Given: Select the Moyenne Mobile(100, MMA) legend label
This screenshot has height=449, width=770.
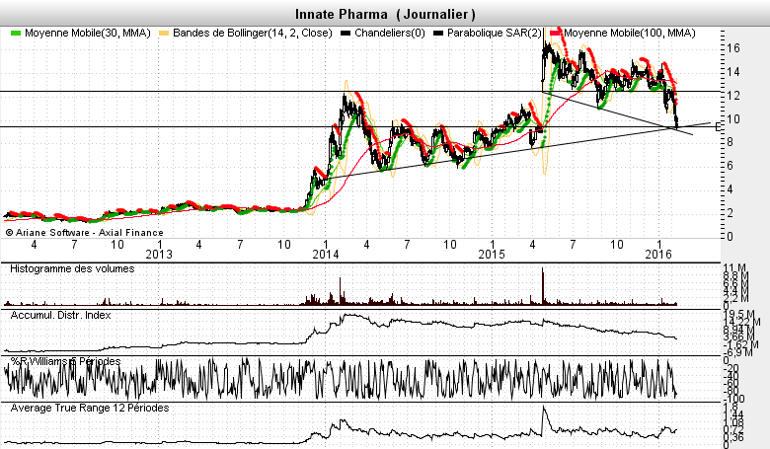Looking at the screenshot, I should point(630,34).
